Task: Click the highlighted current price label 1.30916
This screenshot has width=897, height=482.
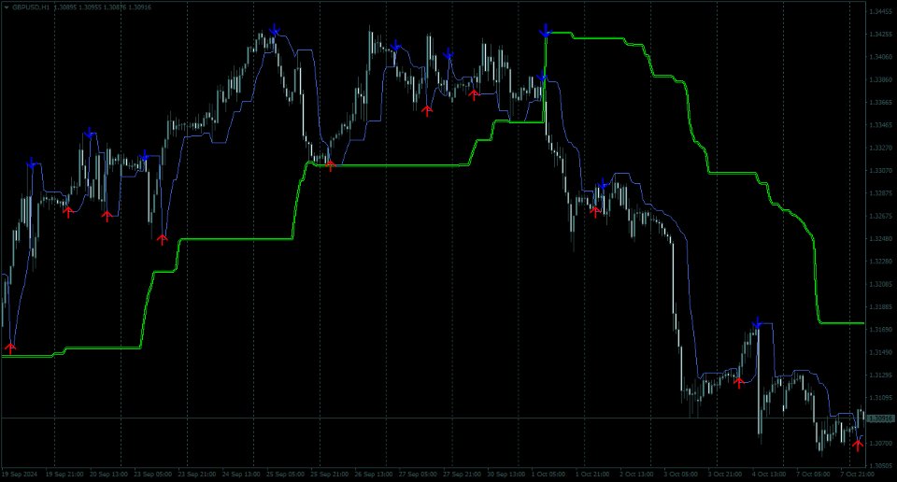Action: click(x=881, y=419)
